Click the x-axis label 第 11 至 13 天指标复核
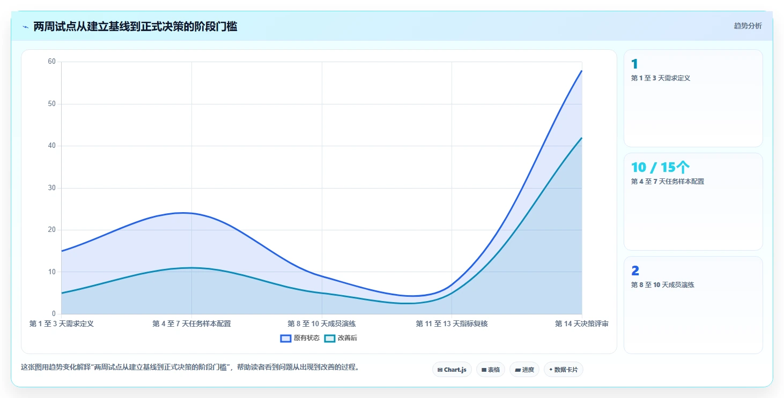 452,324
